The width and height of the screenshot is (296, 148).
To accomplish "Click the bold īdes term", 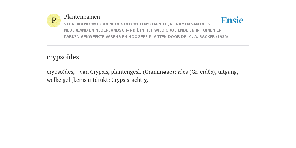I will click(183, 72).
